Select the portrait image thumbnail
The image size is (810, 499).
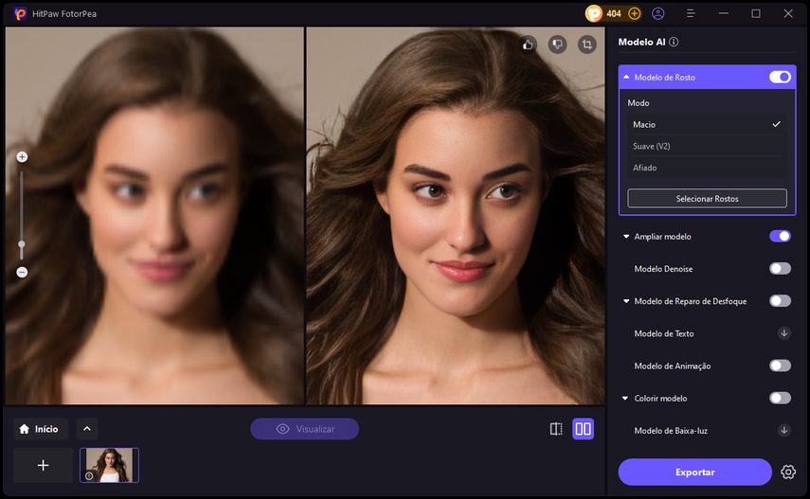point(109,465)
